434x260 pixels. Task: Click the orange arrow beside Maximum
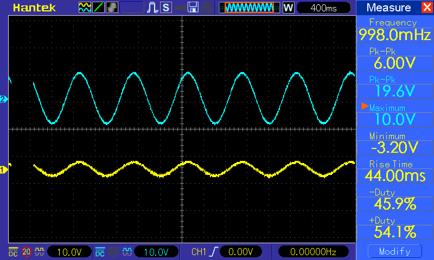click(x=365, y=106)
